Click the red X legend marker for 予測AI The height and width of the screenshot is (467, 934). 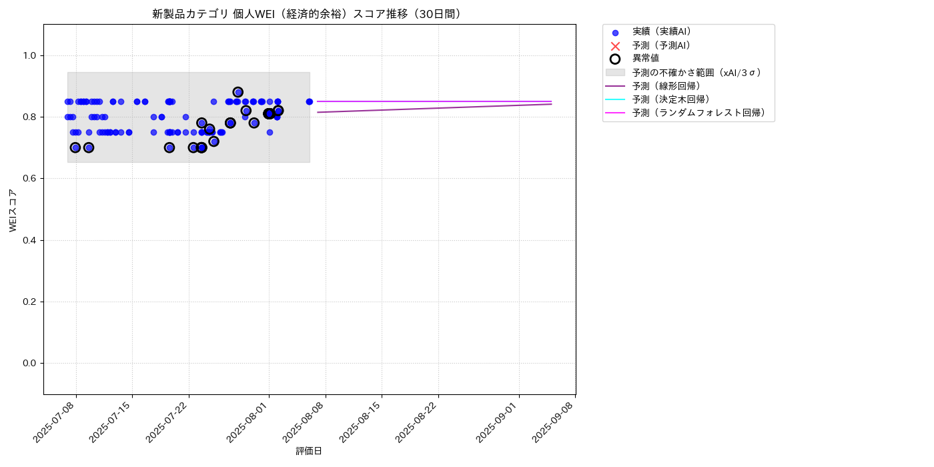tap(615, 46)
